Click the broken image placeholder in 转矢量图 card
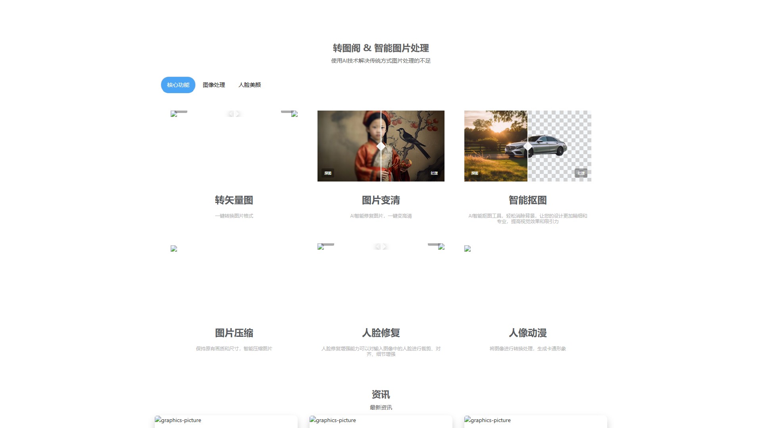The image size is (762, 428). (x=173, y=113)
